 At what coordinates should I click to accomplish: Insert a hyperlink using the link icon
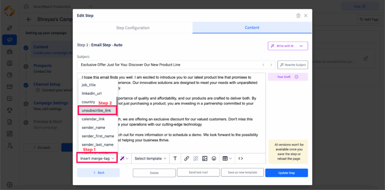click(186, 159)
